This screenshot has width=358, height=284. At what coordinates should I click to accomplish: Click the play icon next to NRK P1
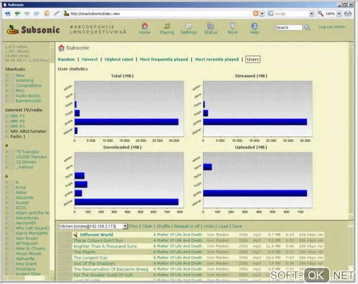click(7, 116)
